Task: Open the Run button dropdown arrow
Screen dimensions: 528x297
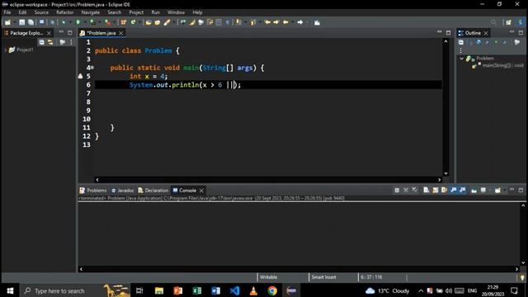Action: 84,22
